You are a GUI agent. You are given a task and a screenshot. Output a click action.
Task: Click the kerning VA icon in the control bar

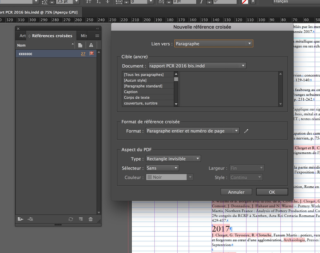coord(119,2)
